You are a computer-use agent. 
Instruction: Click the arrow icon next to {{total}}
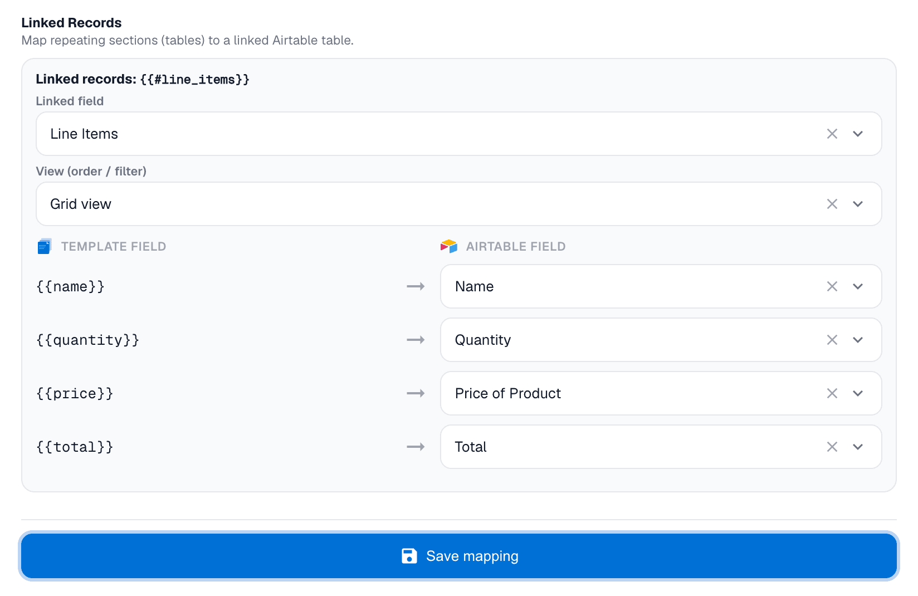click(416, 447)
